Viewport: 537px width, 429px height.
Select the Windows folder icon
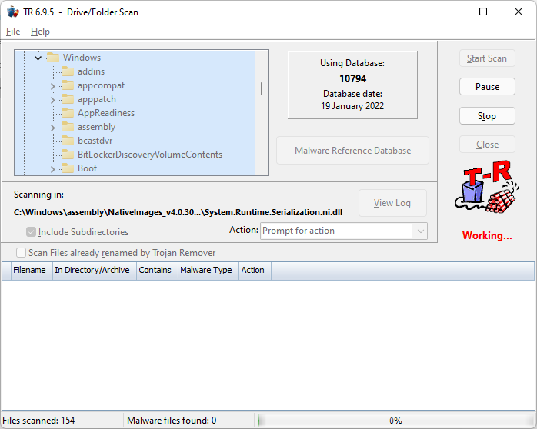[53, 58]
